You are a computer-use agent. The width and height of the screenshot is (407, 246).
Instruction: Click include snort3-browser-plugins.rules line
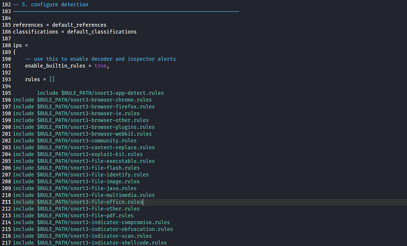[x=84, y=127]
